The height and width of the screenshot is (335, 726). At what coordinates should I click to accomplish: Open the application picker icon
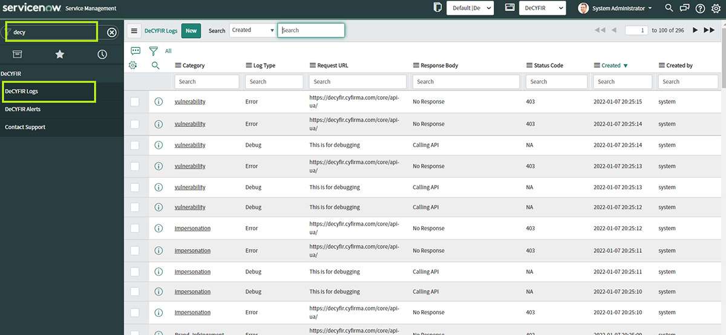[509, 8]
